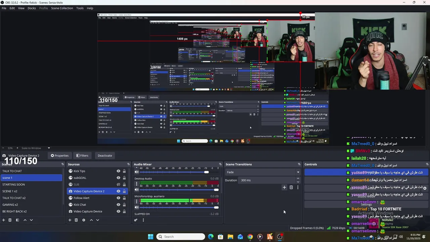Increase transition duration with up arrow

(x=298, y=179)
